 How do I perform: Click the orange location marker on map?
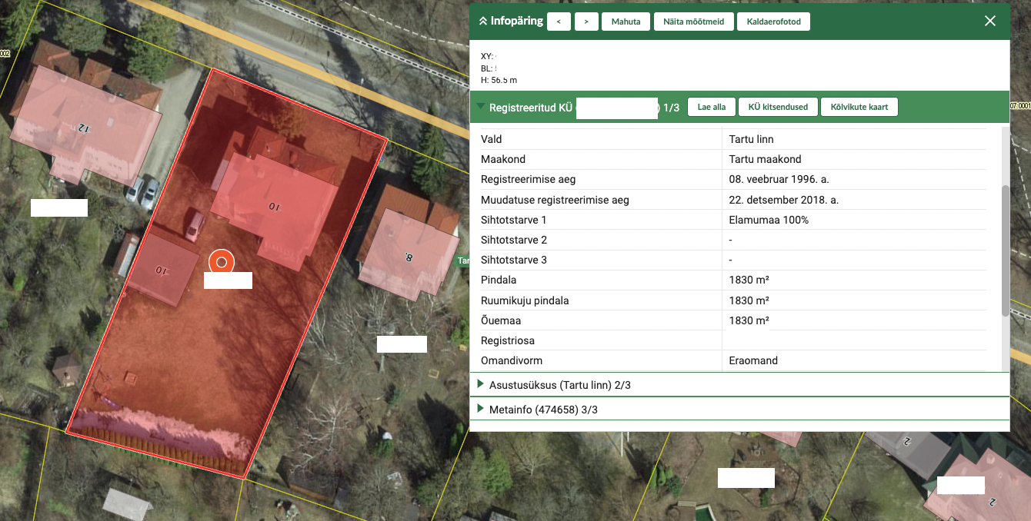coord(222,262)
